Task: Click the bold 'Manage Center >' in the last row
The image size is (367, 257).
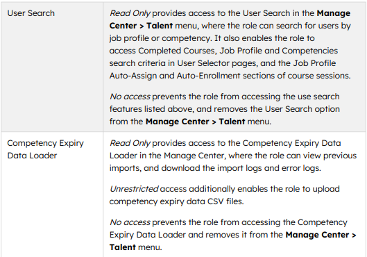Action: pyautogui.click(x=321, y=235)
